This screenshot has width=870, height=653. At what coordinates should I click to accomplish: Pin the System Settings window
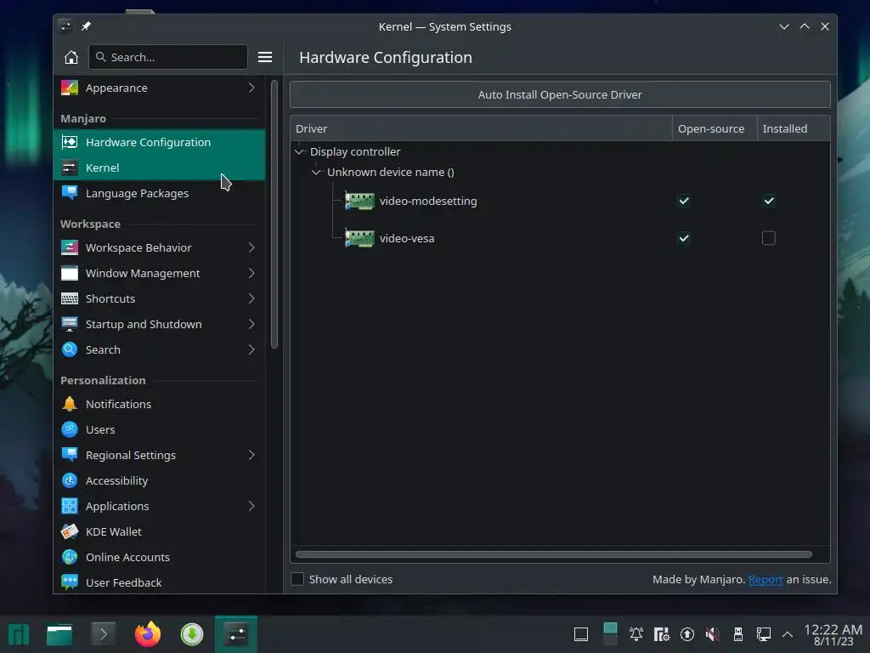pos(86,26)
